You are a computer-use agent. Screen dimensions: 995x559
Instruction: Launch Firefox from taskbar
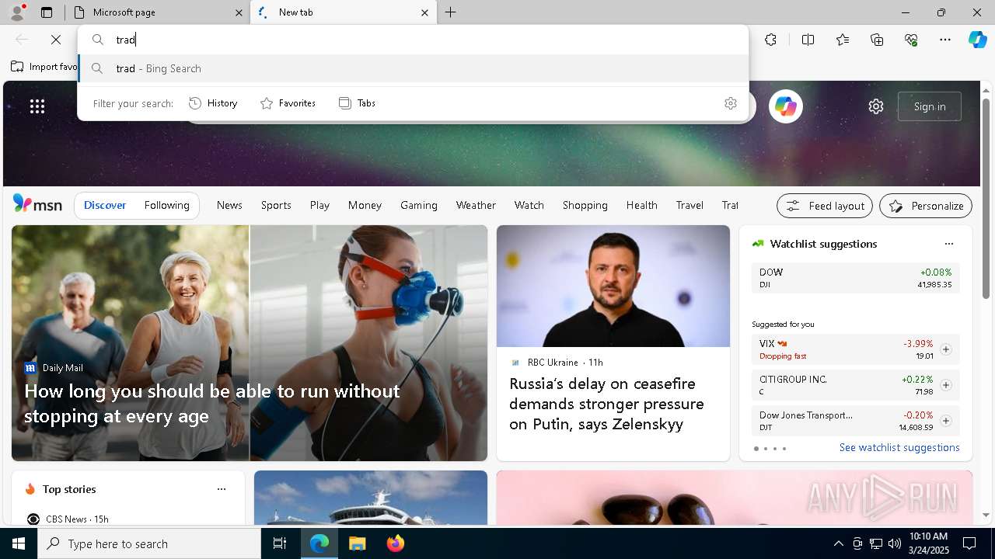[x=395, y=543]
